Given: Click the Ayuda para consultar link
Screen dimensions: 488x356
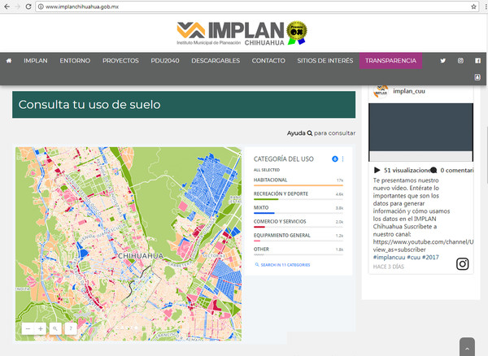Looking at the screenshot, I should pos(321,133).
